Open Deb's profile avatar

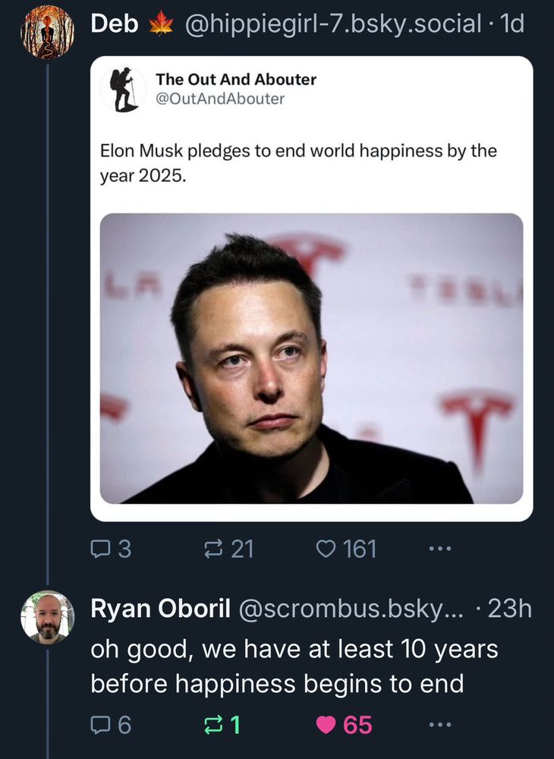pyautogui.click(x=47, y=32)
